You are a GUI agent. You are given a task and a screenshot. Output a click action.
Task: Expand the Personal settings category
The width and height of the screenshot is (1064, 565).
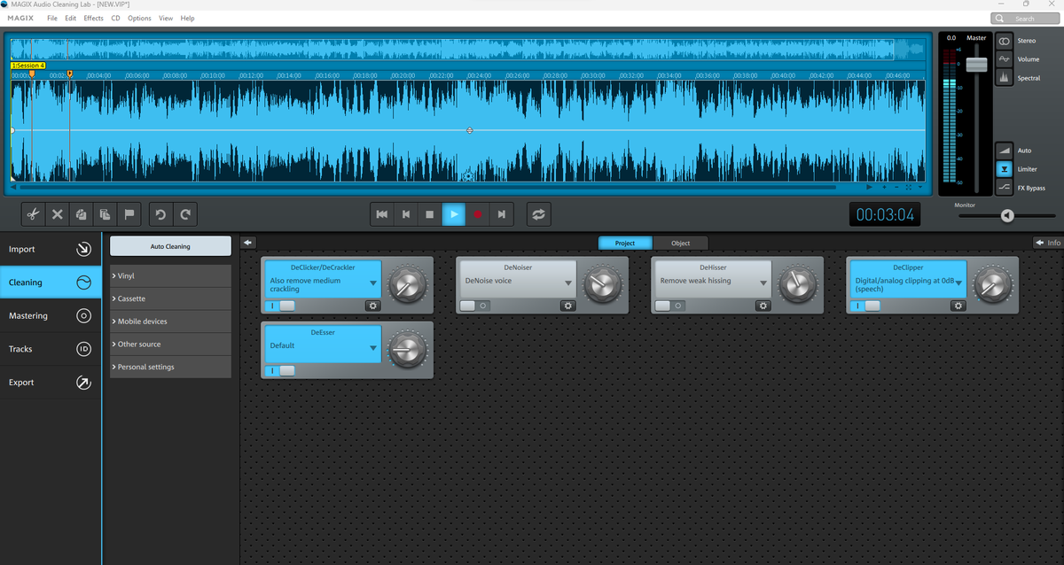(x=170, y=367)
